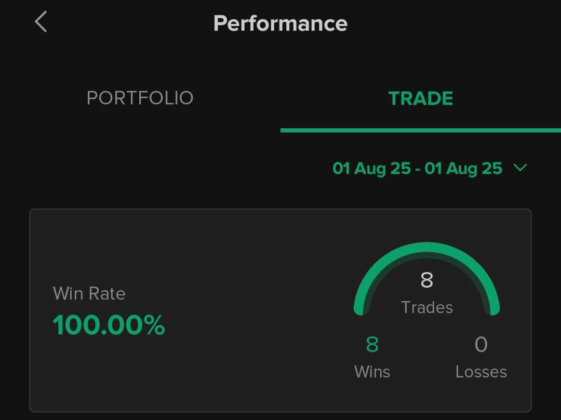The width and height of the screenshot is (561, 420).
Task: Click the 0 losses count
Action: click(x=481, y=344)
